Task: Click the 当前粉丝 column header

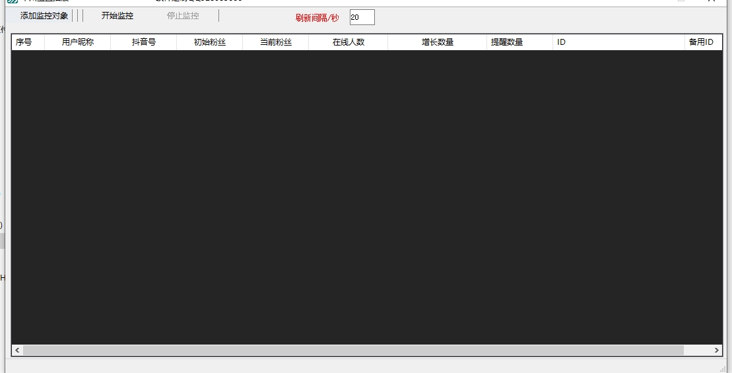Action: [x=275, y=42]
